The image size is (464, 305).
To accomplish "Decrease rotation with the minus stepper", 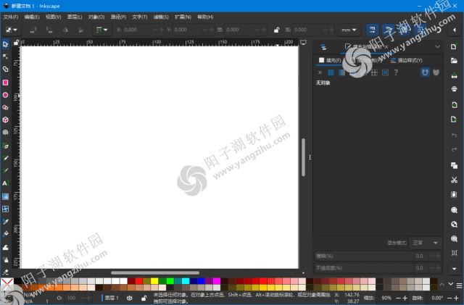I will tap(449, 298).
